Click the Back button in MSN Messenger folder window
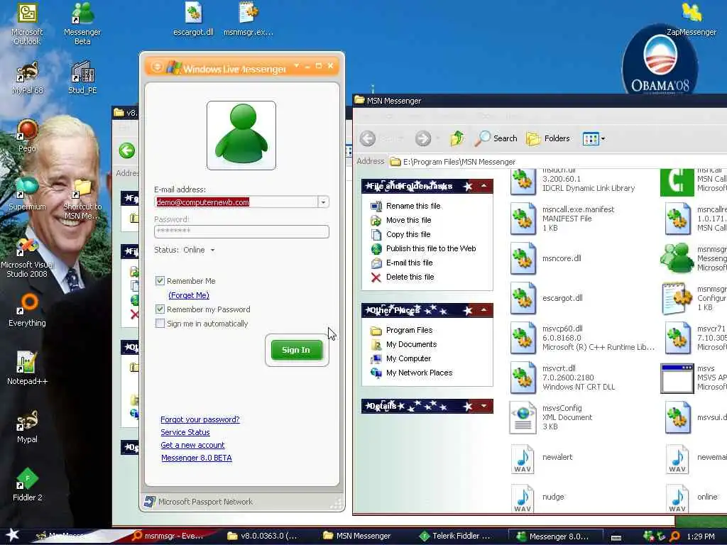727x545 pixels. point(368,138)
